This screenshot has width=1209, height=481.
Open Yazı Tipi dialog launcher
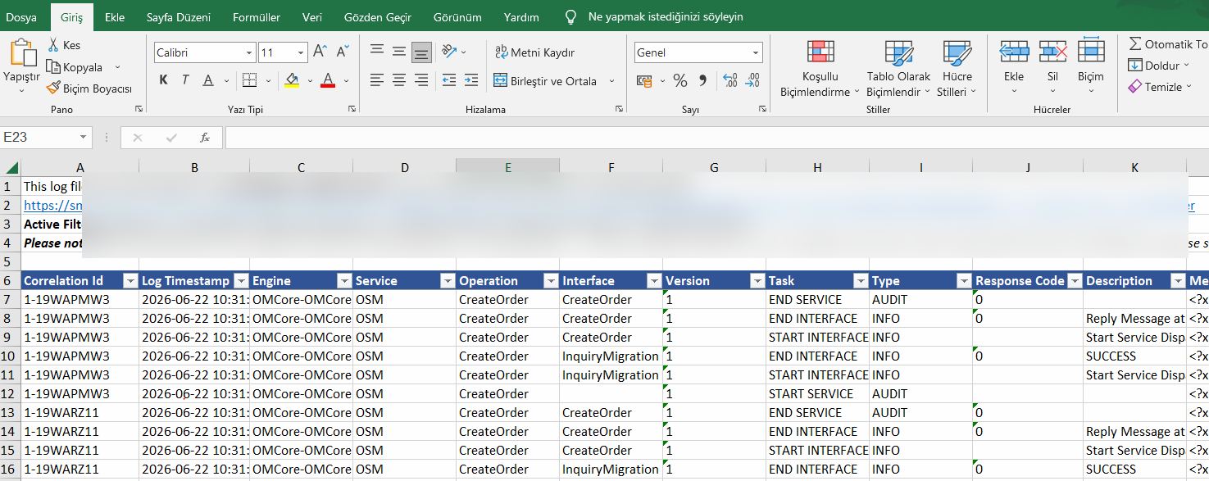point(352,108)
